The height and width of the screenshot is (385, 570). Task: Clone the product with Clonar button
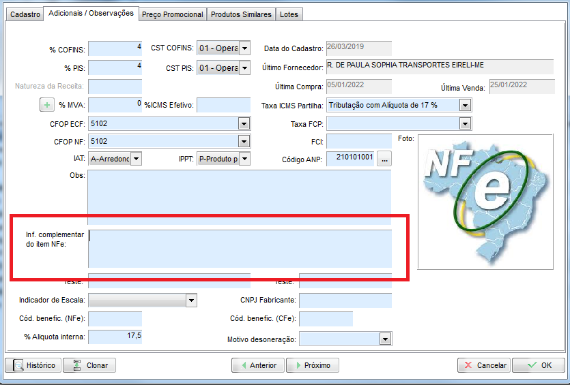point(89,365)
